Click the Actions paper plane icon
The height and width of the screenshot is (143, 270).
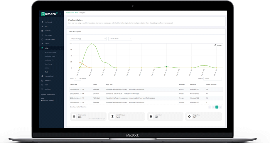42,44
